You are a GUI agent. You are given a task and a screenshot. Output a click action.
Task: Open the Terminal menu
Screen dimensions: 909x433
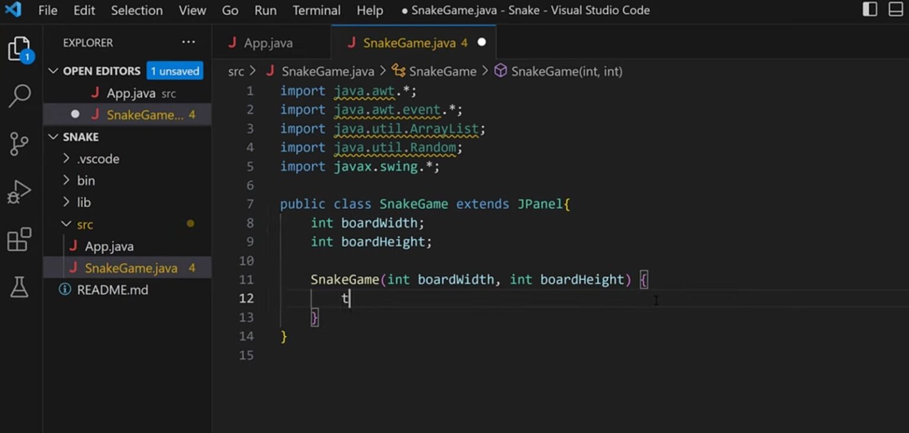click(317, 11)
